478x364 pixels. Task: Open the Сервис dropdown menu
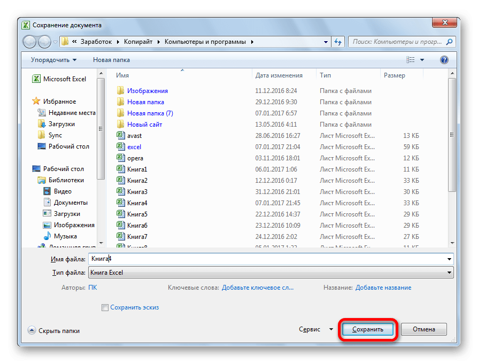[316, 329]
